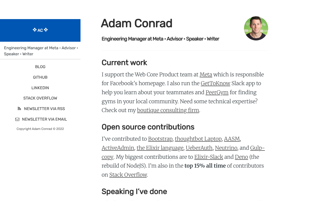Image resolution: width=322 pixels, height=201 pixels.
Task: Subscribe via Newsletter via Email link
Action: point(44,119)
